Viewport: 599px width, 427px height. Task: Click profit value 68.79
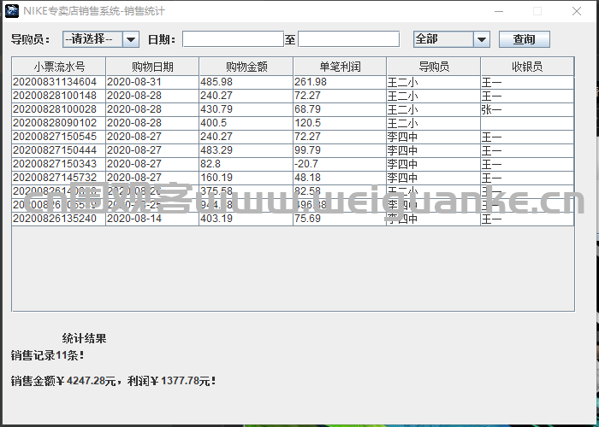pyautogui.click(x=340, y=110)
